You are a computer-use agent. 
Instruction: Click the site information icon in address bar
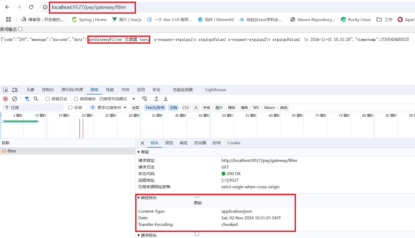(x=45, y=7)
